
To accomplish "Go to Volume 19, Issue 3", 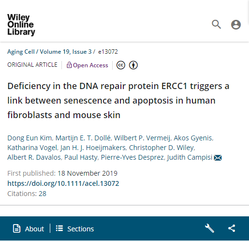I will click(x=66, y=52).
